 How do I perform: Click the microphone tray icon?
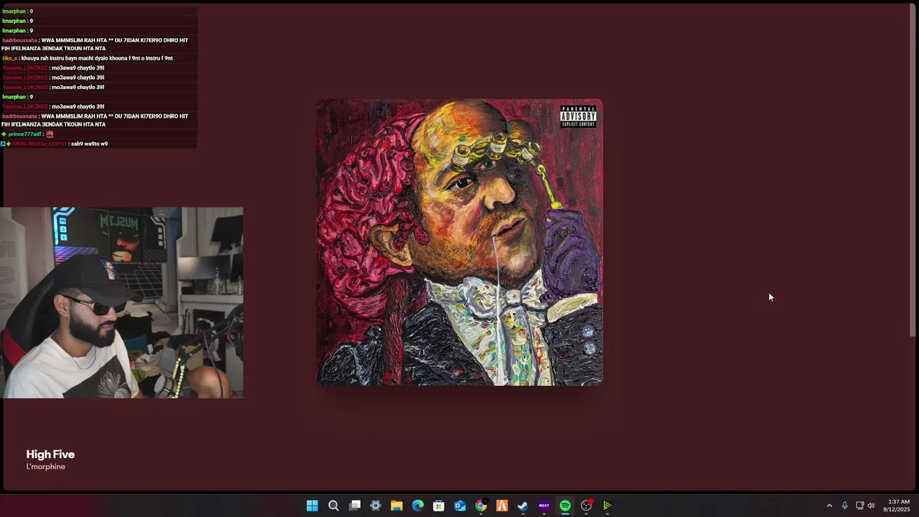[844, 506]
